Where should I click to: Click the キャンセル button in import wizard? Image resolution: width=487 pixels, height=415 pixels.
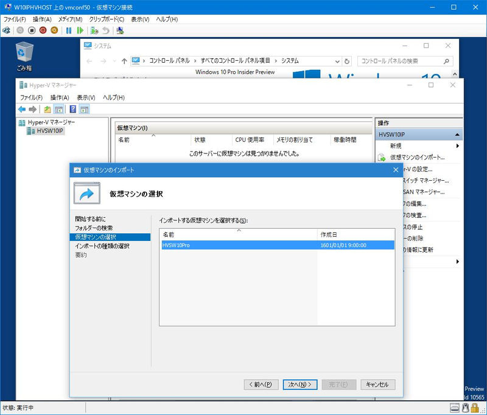click(377, 385)
